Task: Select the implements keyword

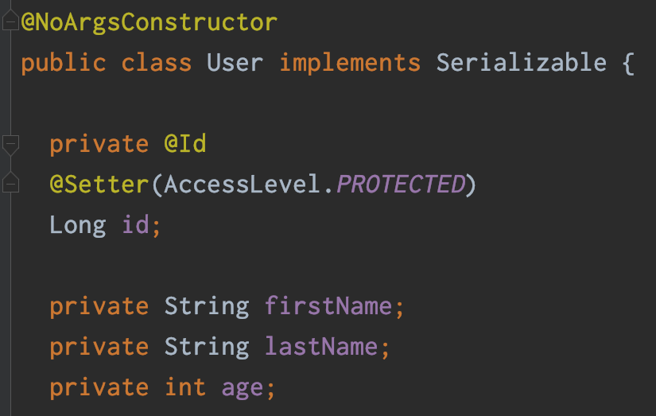Action: click(350, 63)
